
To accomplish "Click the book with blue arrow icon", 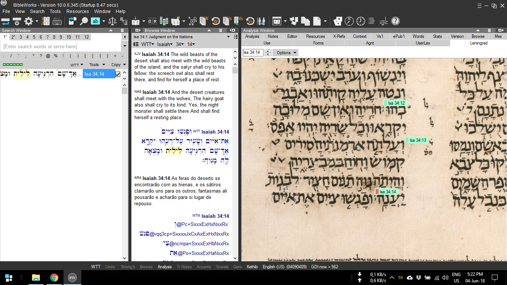I will (x=72, y=21).
